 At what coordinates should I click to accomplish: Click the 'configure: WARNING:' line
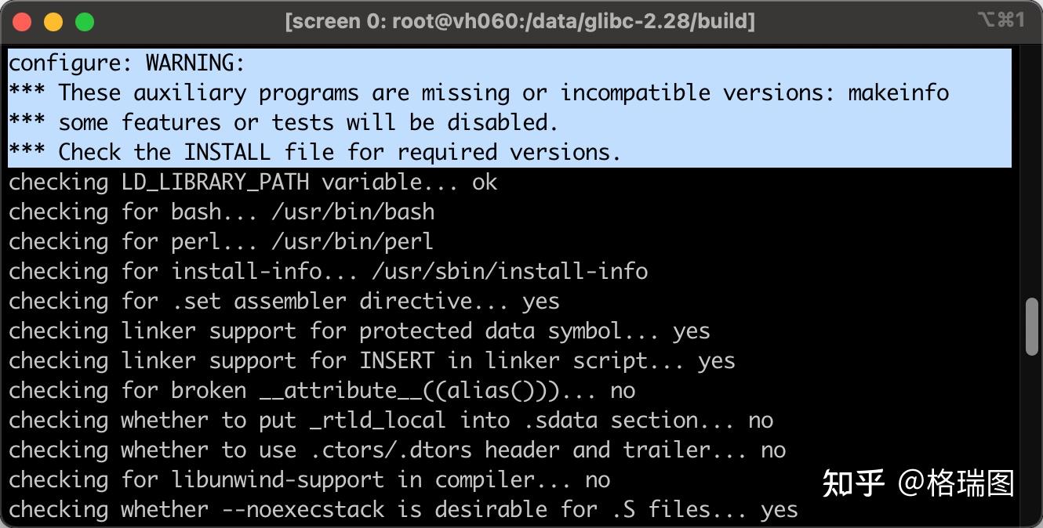(127, 63)
